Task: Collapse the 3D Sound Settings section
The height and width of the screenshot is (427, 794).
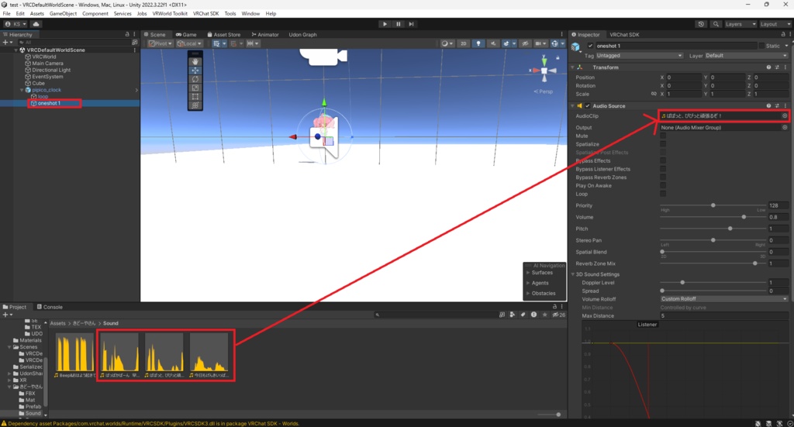Action: tap(573, 274)
